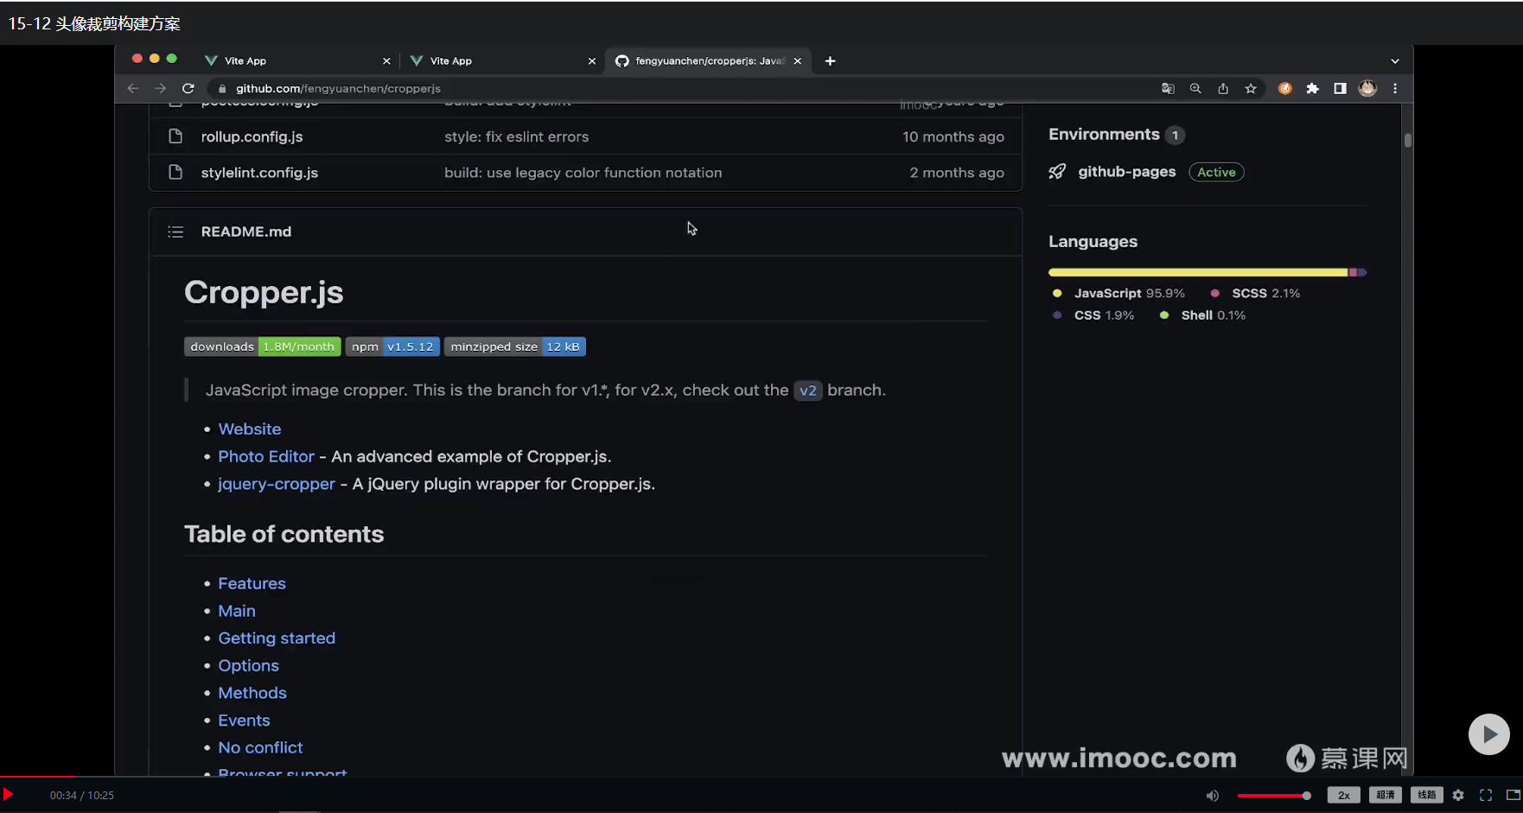Click the share icon in address bar

click(x=1223, y=88)
